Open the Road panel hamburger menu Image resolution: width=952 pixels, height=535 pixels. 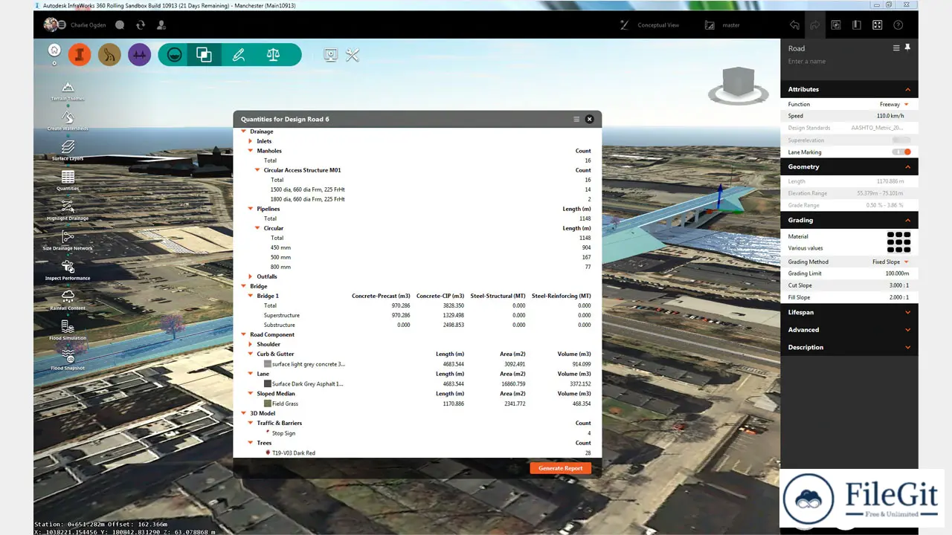tap(896, 48)
